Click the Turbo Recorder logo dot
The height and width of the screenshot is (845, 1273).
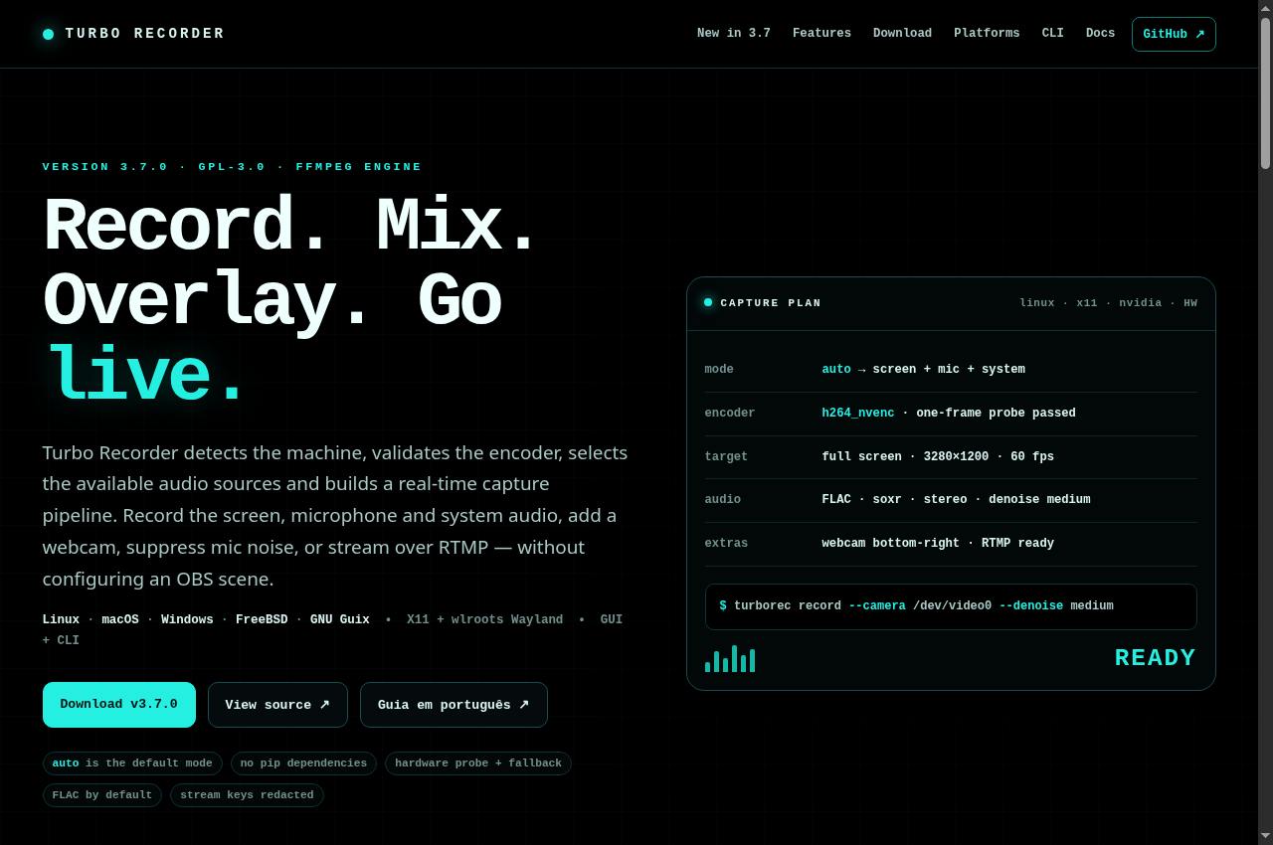pyautogui.click(x=48, y=34)
